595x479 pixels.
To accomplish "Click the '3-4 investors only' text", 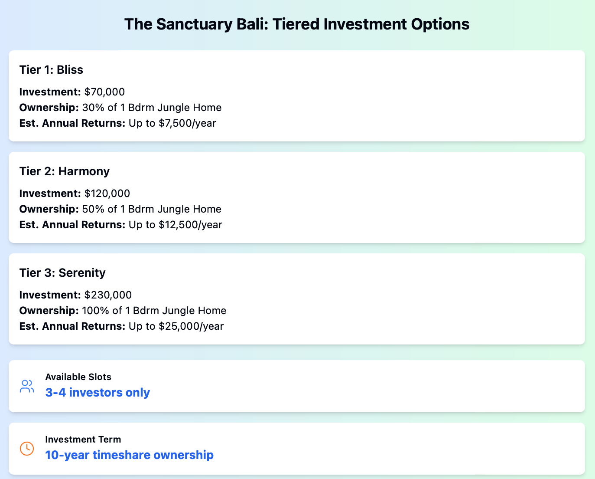I will click(98, 393).
